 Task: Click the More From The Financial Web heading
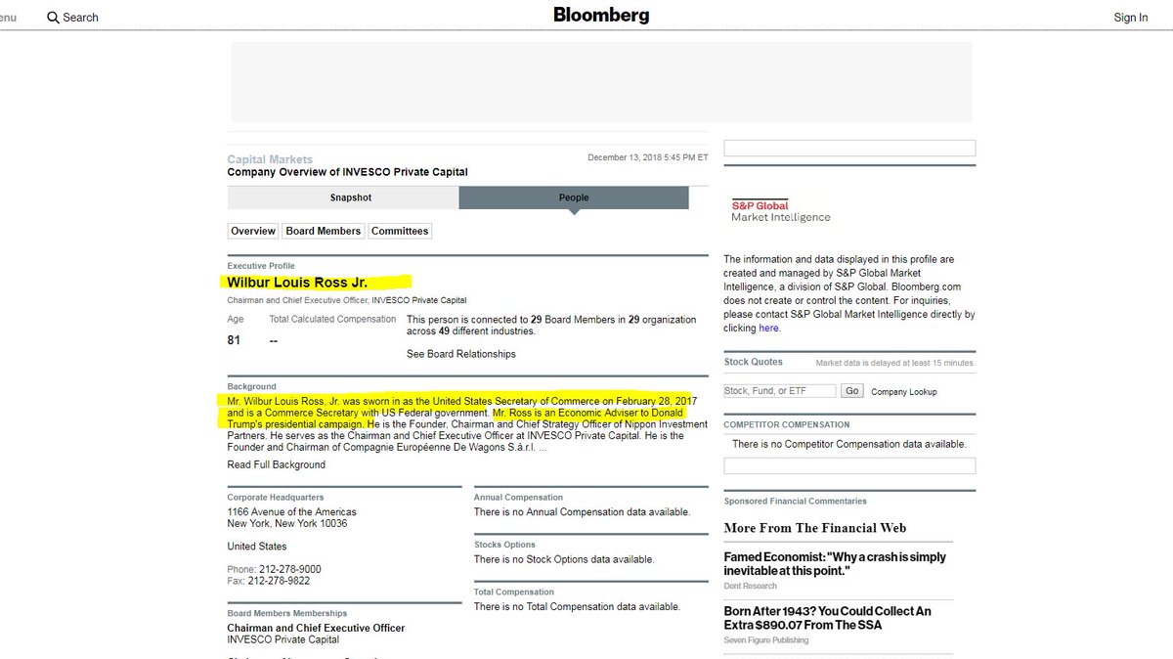tap(815, 528)
